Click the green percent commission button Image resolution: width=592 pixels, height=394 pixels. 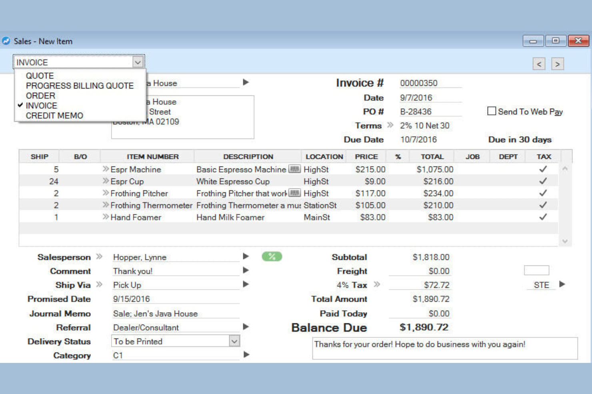point(272,256)
